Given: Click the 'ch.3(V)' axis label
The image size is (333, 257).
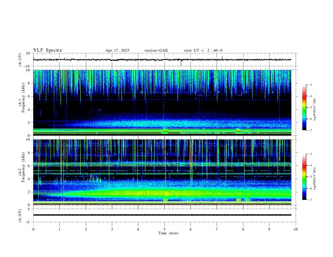Looking at the screenshot, I should [x=20, y=215].
